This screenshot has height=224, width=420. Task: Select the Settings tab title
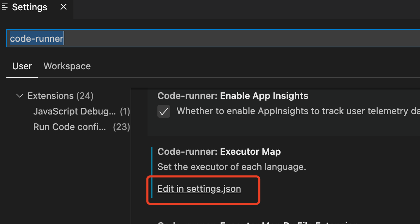pos(30,7)
